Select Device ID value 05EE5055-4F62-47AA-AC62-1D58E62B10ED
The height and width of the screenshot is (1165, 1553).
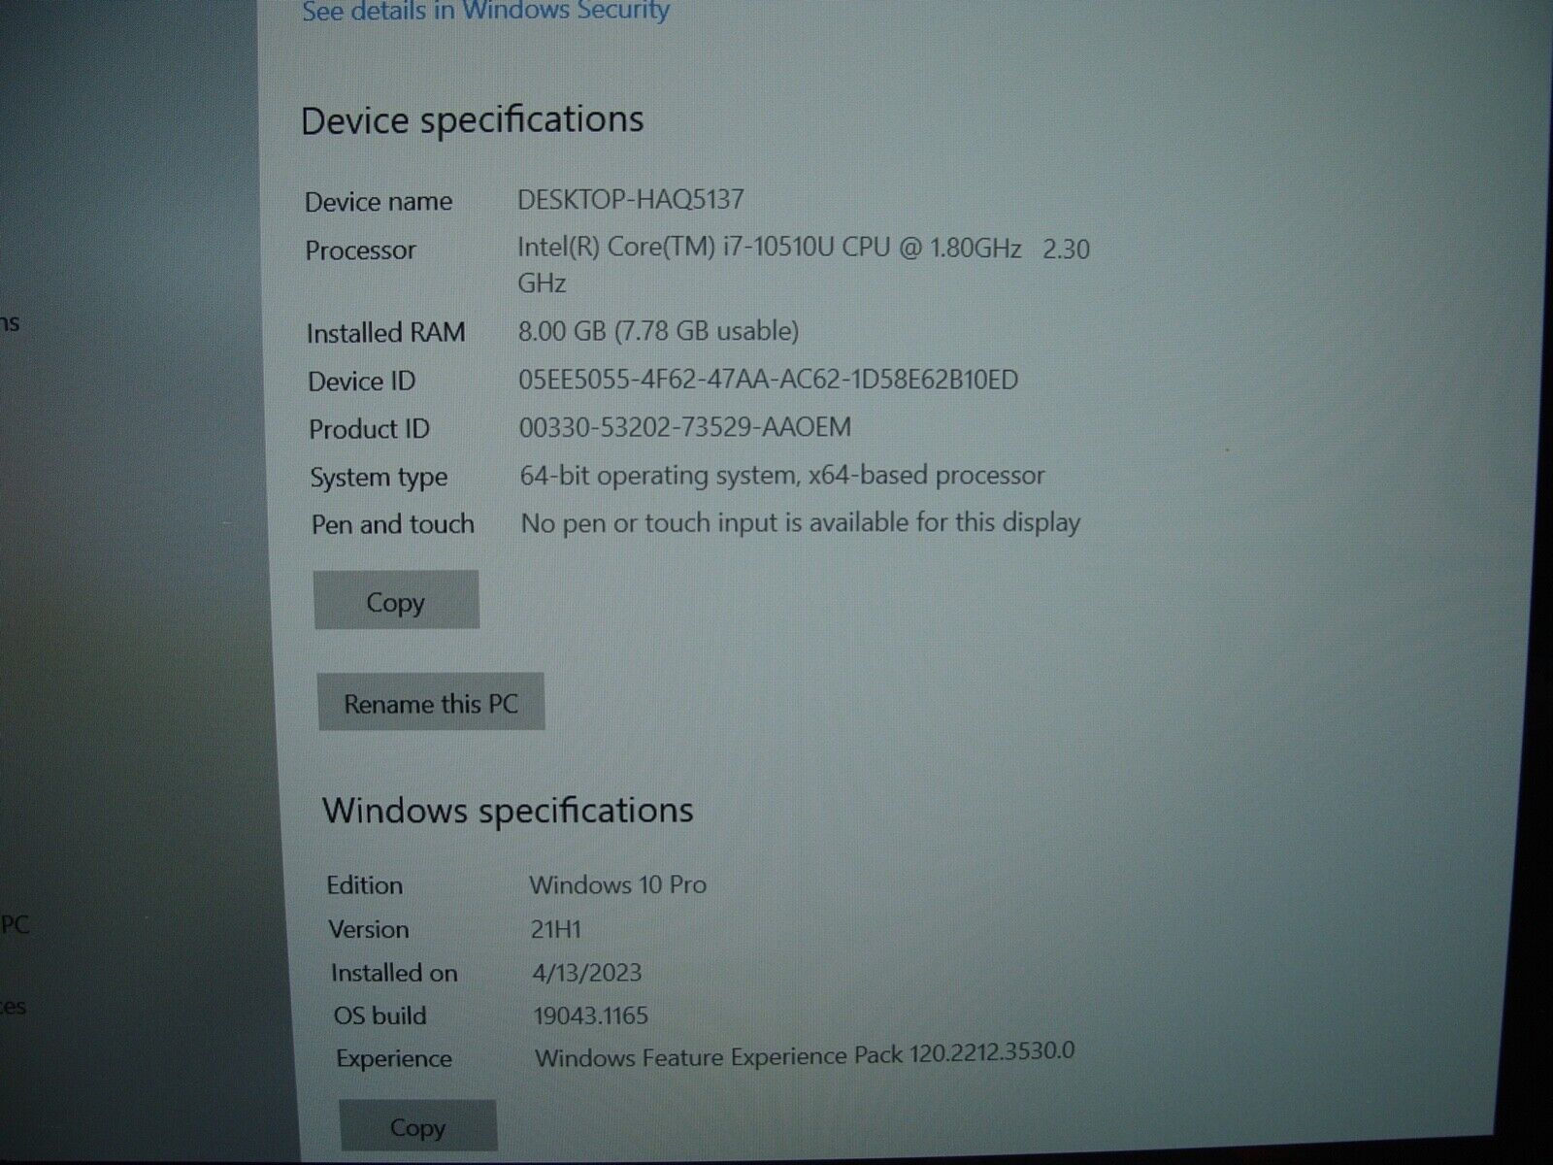coord(769,380)
